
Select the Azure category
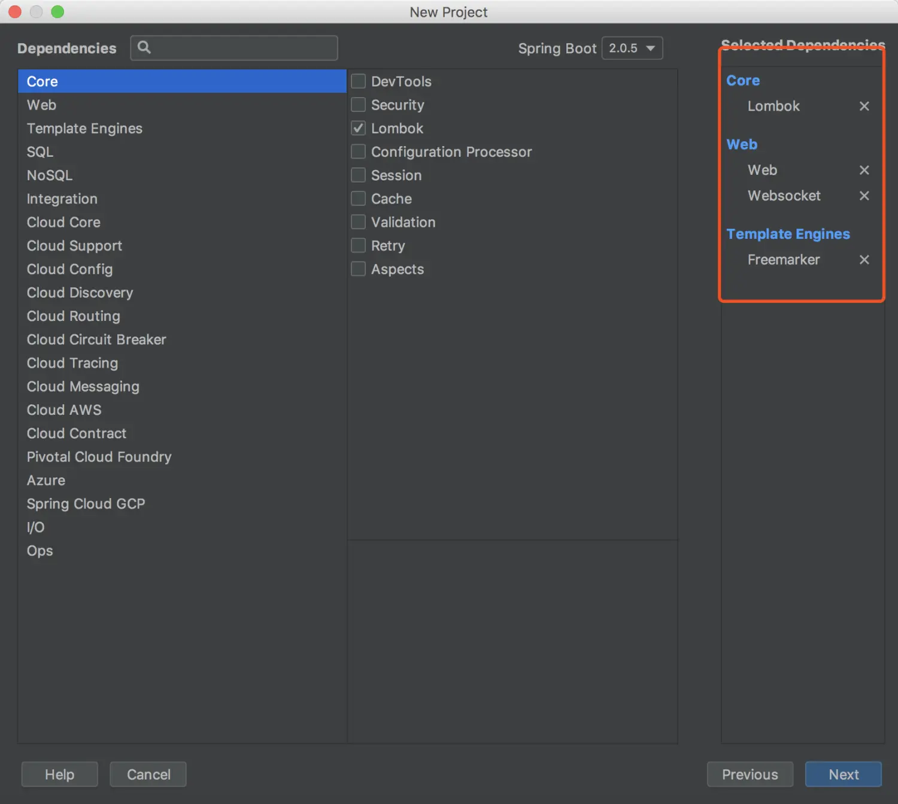point(182,480)
